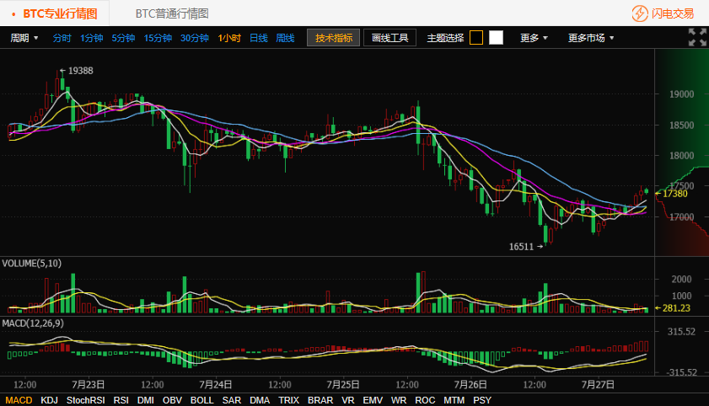Click the volume value 281.23 label
709x406 pixels.
[676, 308]
